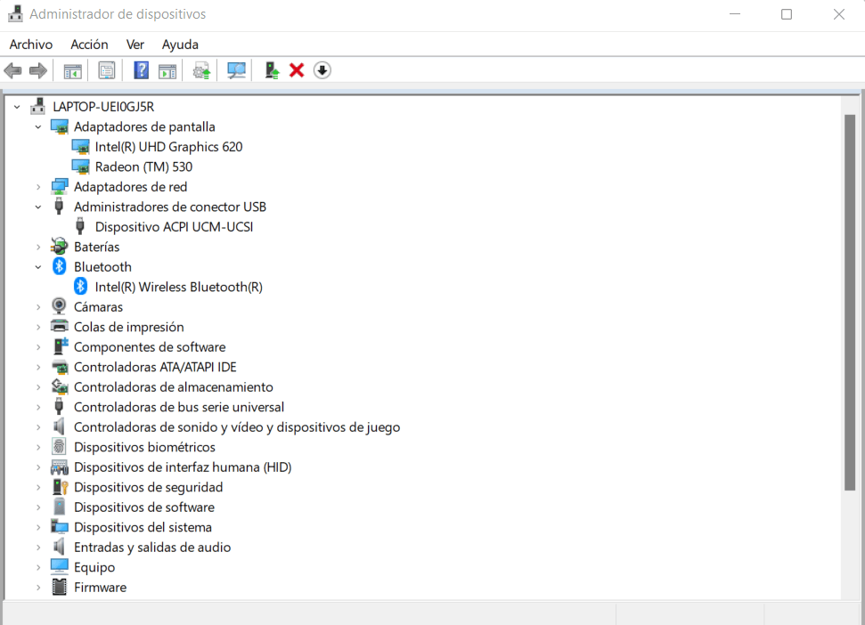
Task: Select Dispositivos de software label
Action: pyautogui.click(x=144, y=507)
